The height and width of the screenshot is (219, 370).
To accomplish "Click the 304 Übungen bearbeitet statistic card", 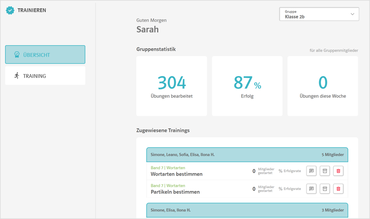I will 171,86.
